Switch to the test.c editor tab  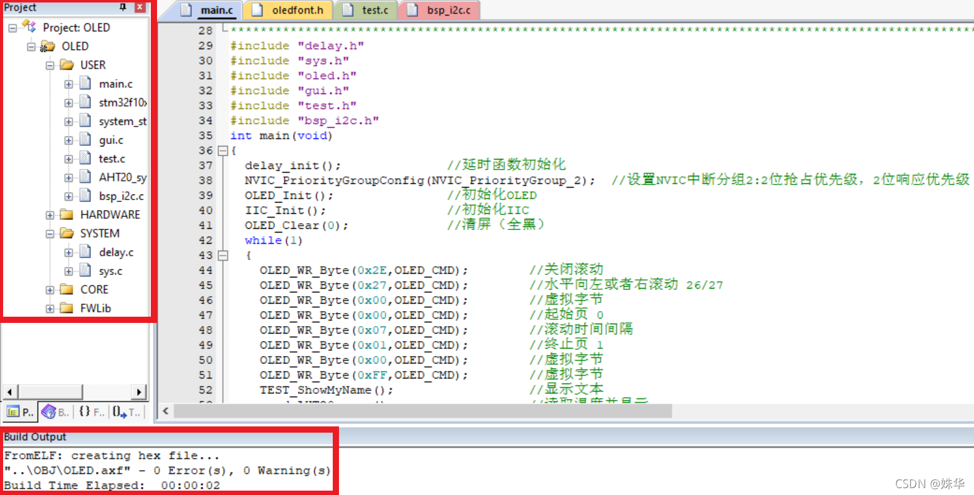[368, 10]
